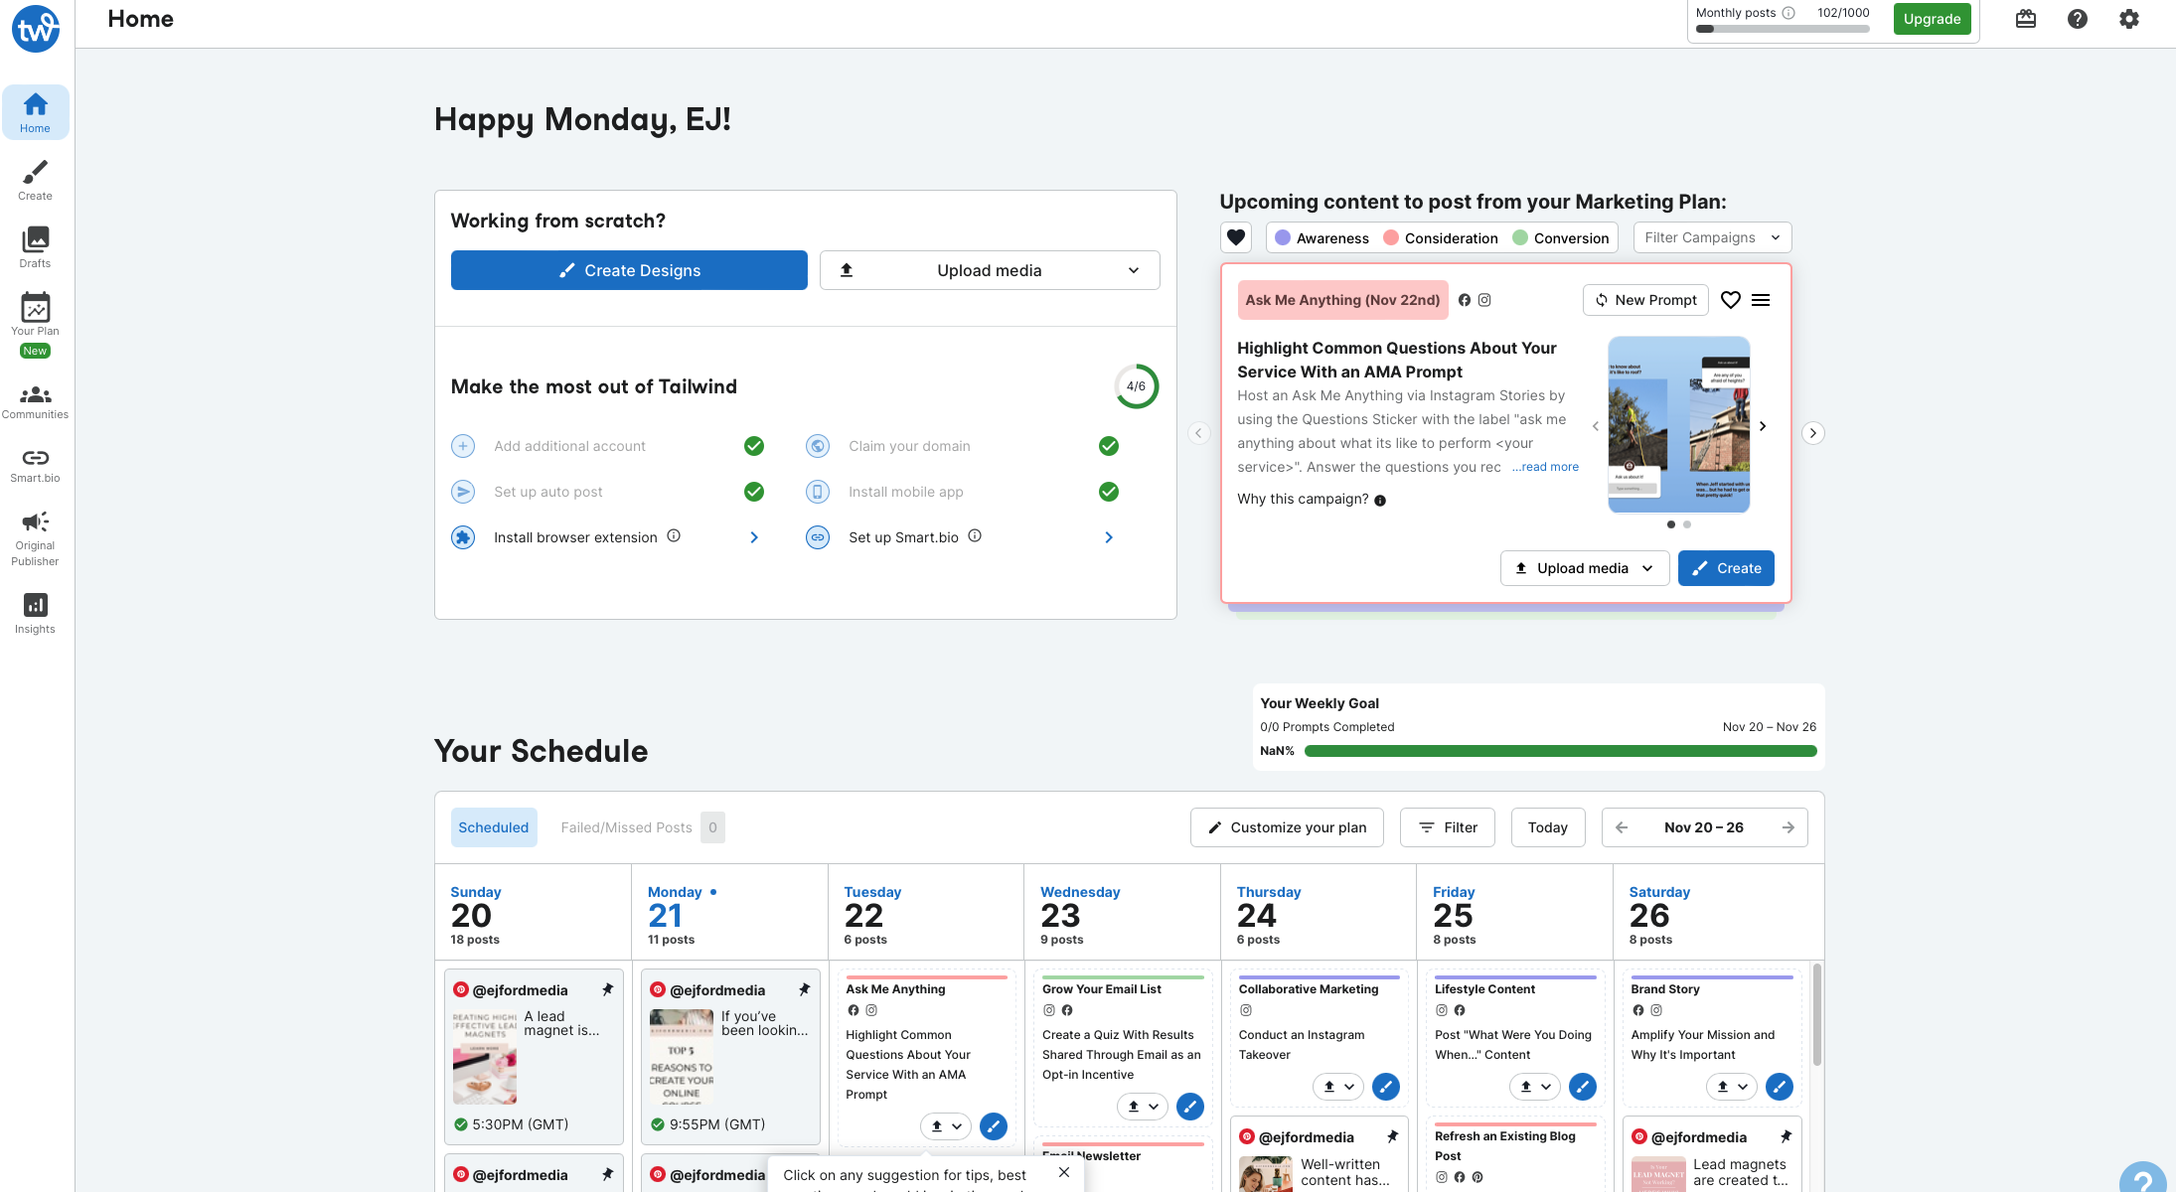Toggle Awareness campaign filter
This screenshot has height=1192, width=2176.
coord(1321,238)
